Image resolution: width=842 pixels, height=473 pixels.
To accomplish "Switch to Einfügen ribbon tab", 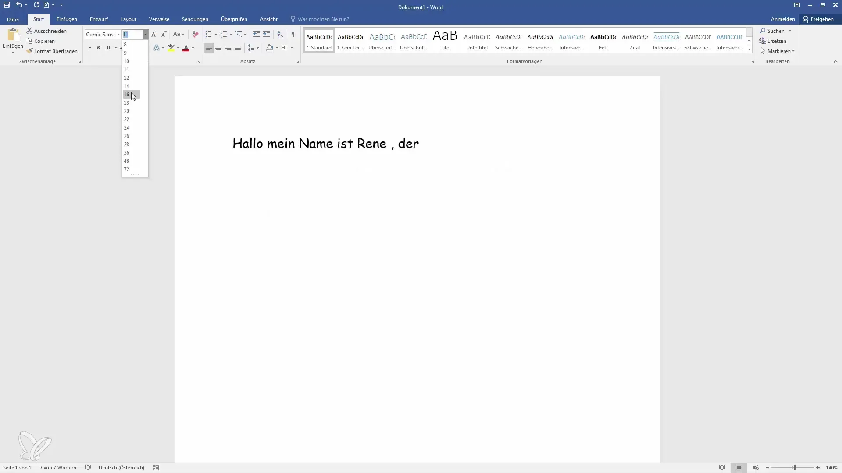I will [67, 19].
